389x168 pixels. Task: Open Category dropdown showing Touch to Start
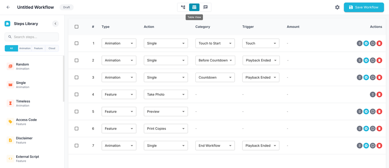point(215,43)
